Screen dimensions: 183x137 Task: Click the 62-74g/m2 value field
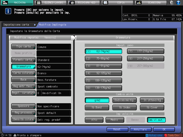coord(54,67)
